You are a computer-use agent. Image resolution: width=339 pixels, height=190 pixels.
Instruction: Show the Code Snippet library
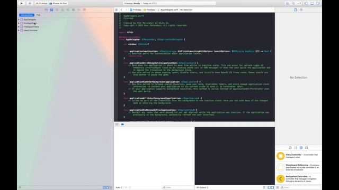[x=296, y=148]
